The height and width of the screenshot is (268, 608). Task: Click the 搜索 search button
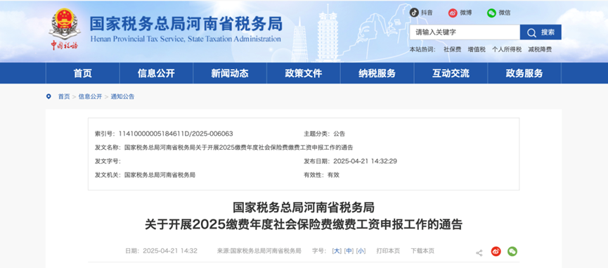tap(541, 32)
